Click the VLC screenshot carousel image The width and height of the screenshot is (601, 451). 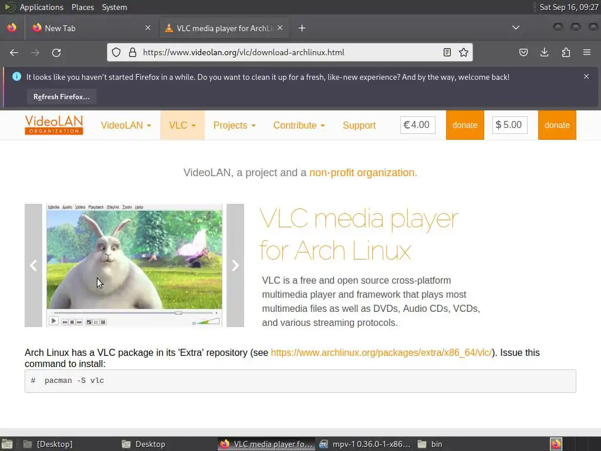coord(134,265)
